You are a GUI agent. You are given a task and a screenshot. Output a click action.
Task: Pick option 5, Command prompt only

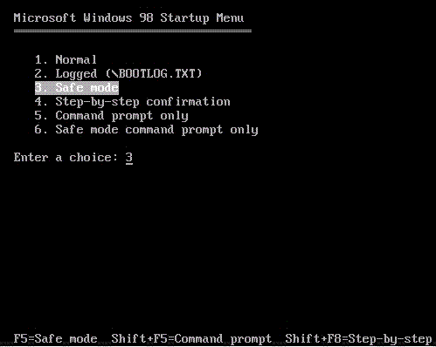(111, 116)
